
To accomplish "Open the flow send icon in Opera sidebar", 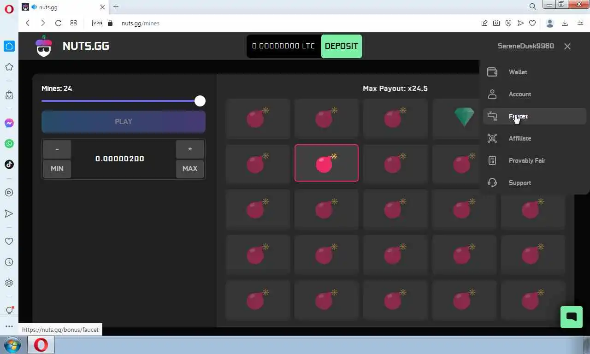I will pyautogui.click(x=9, y=213).
